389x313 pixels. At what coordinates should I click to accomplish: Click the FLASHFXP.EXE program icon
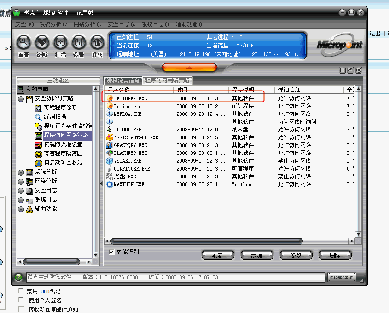110,153
